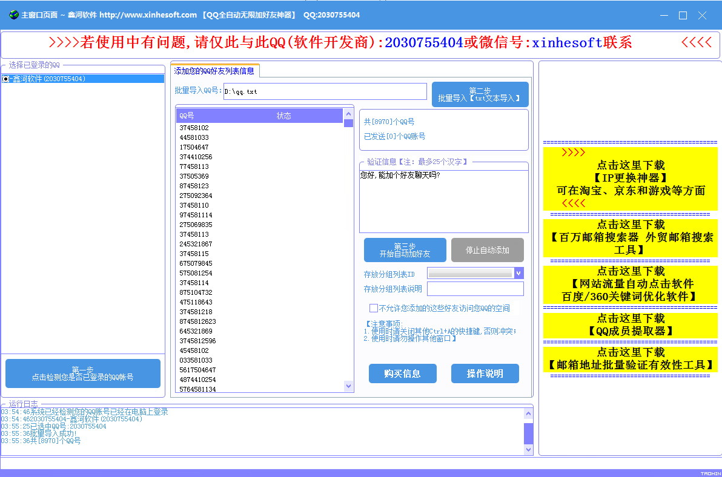Open the 添加您的QQ好友列表信息 tab

[214, 71]
